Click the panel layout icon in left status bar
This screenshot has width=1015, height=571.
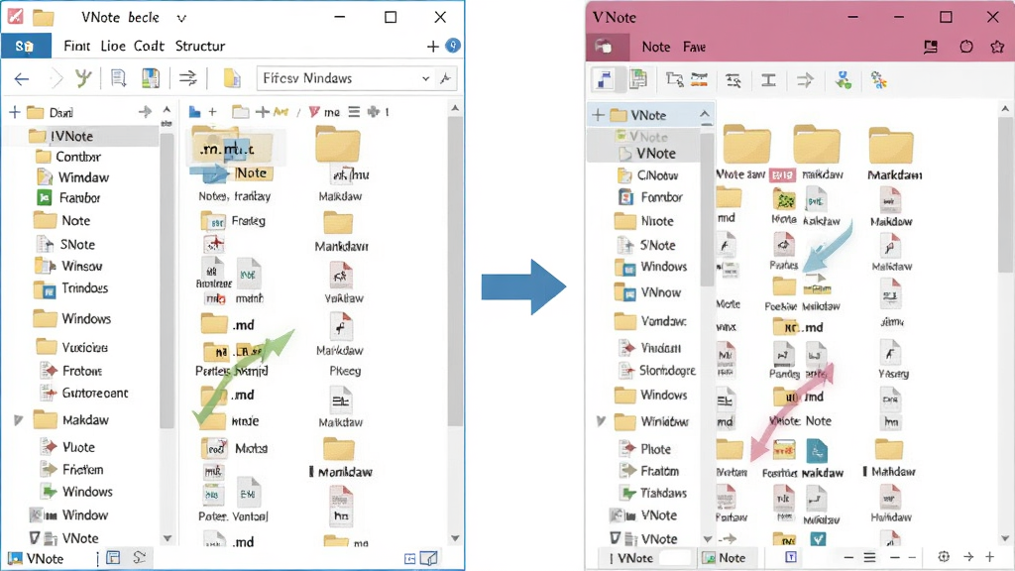pyautogui.click(x=113, y=557)
